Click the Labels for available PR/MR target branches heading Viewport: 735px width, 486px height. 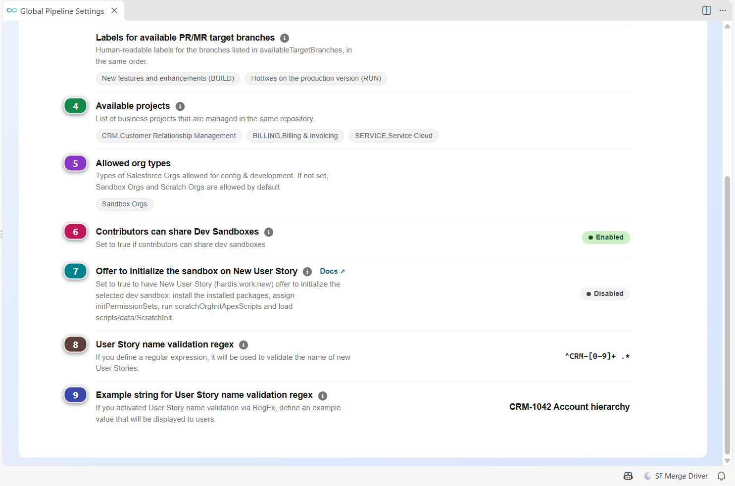[x=185, y=38]
